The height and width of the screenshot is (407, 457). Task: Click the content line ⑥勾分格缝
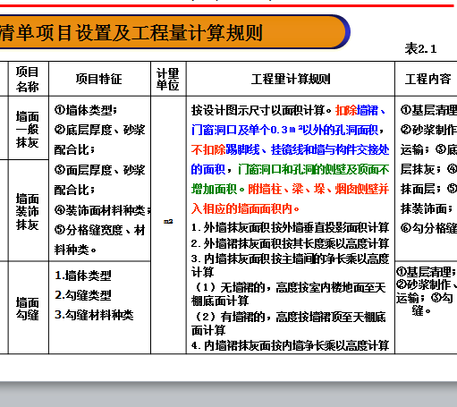click(x=428, y=228)
